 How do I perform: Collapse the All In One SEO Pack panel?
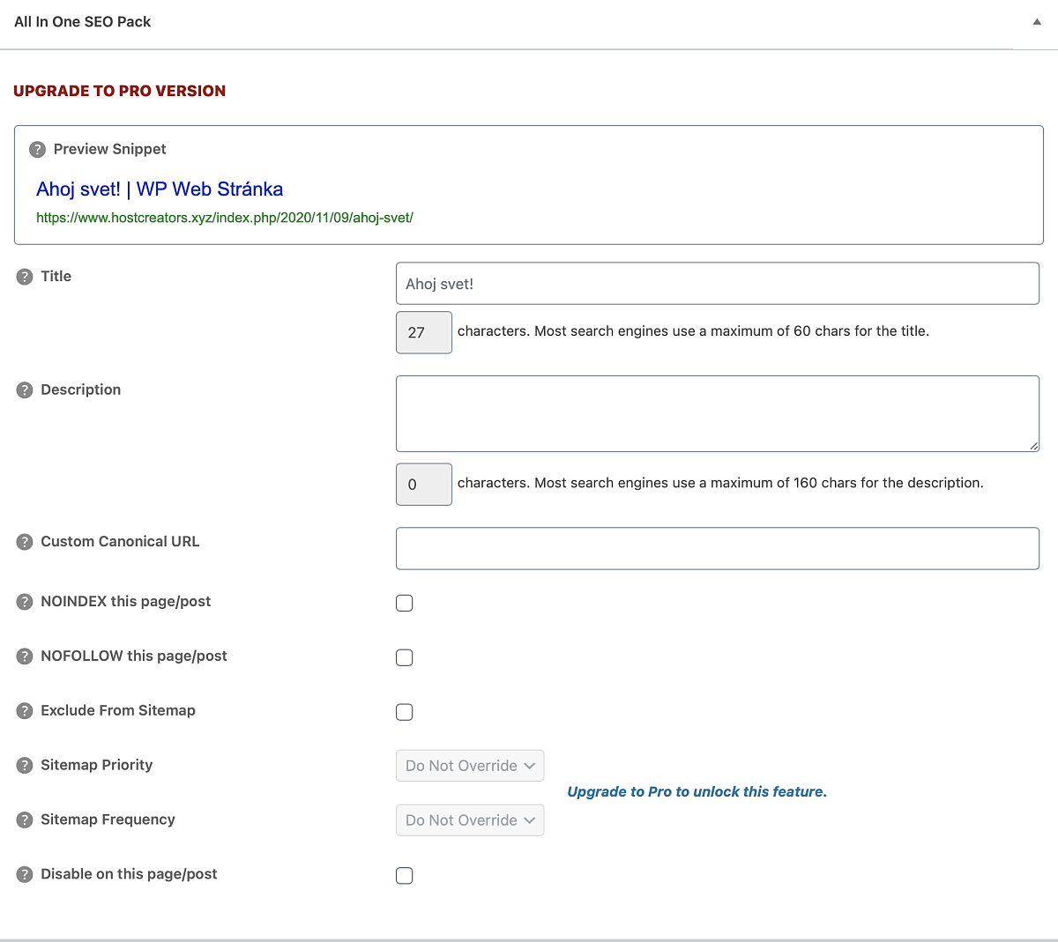pos(1037,22)
